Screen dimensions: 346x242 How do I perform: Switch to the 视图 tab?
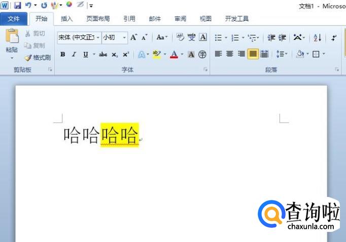(x=205, y=19)
